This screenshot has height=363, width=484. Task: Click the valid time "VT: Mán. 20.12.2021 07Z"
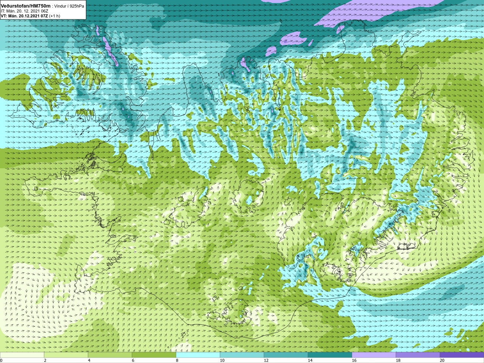coord(24,16)
